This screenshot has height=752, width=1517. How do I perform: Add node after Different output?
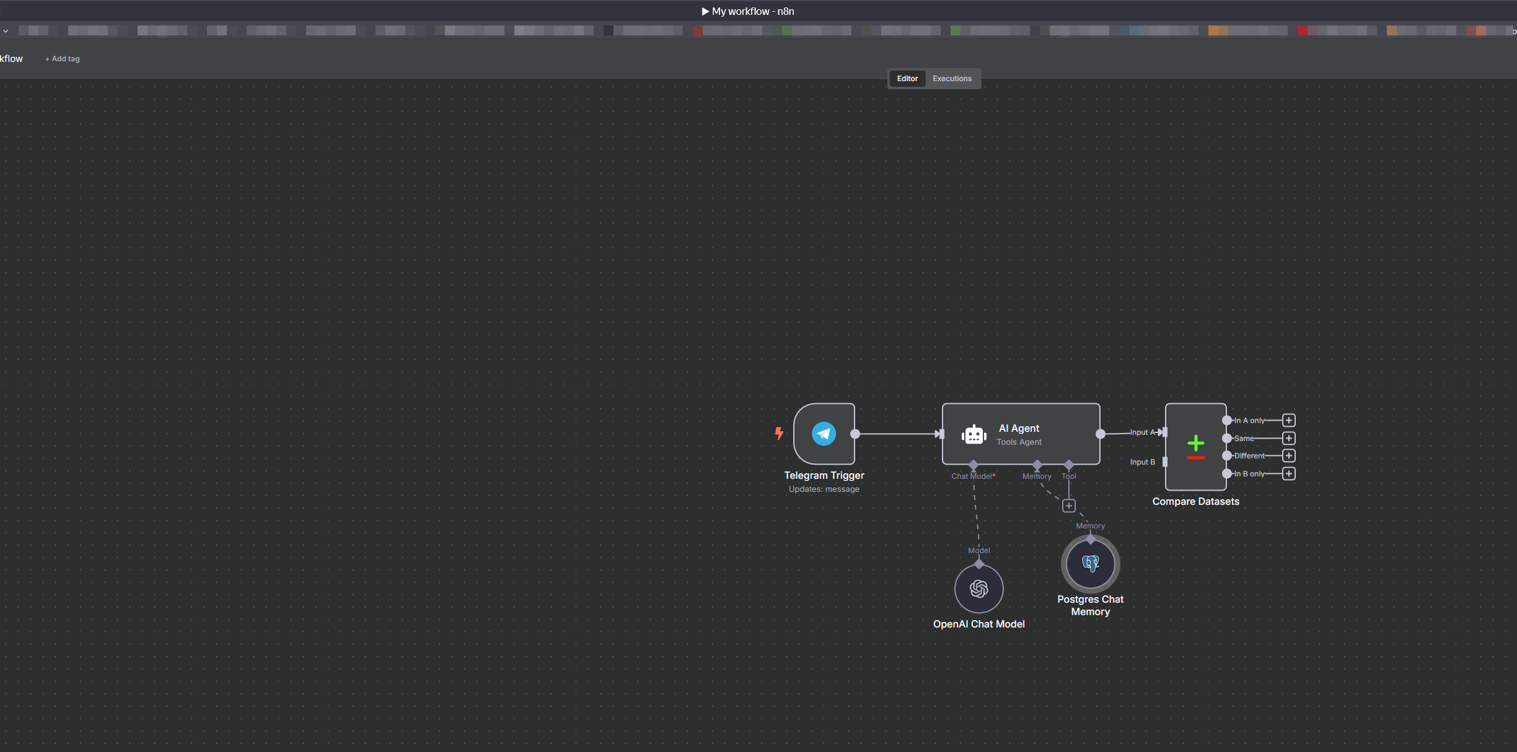tap(1289, 456)
